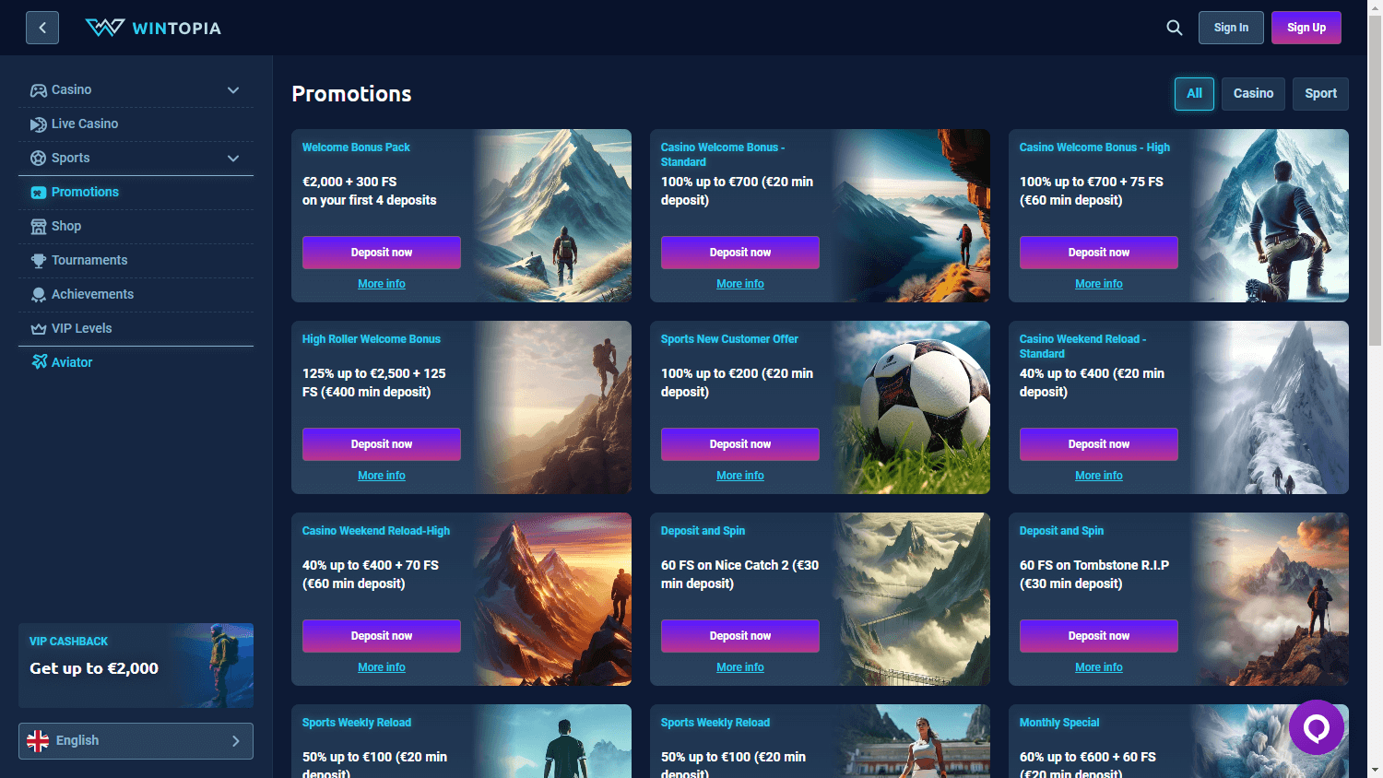Click the Achievements medal icon
This screenshot has width=1383, height=778.
(38, 295)
